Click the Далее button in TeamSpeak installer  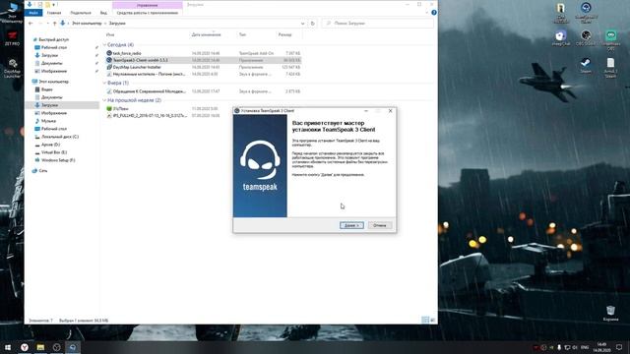351,225
